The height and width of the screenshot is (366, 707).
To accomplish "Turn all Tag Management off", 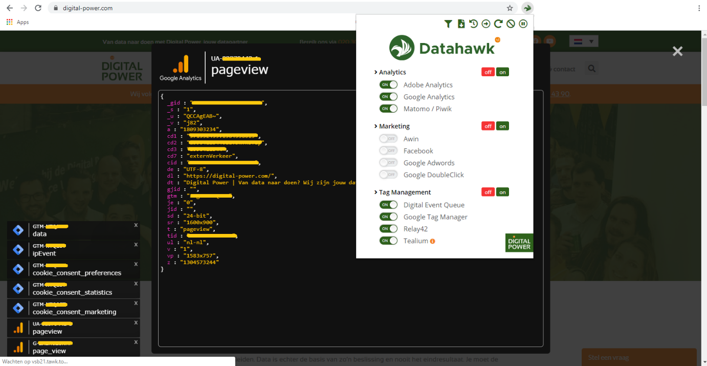I will pyautogui.click(x=488, y=192).
